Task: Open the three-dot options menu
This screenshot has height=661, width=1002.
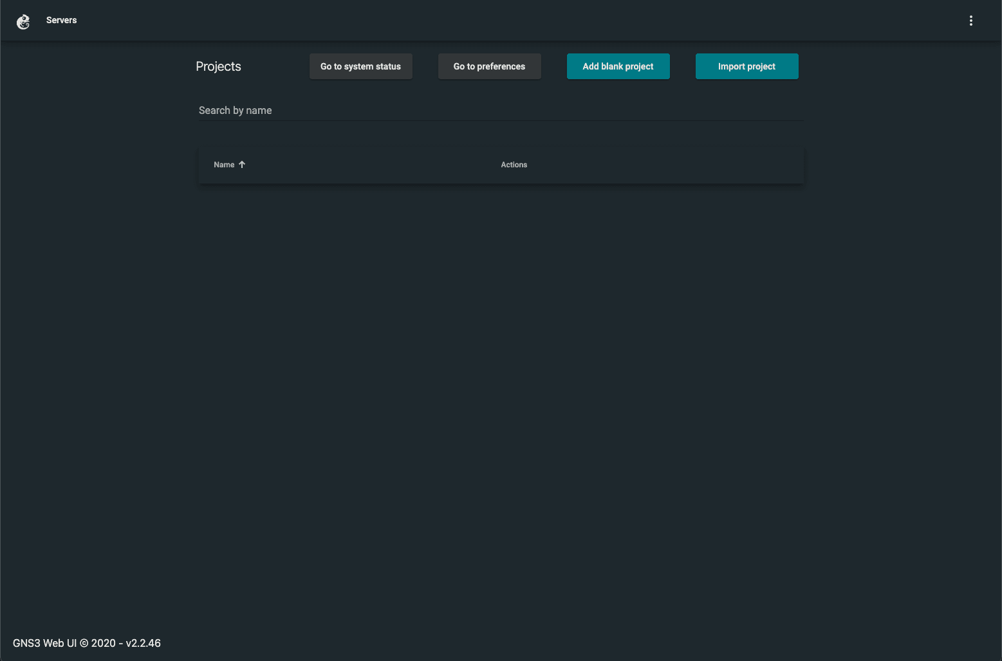Action: tap(970, 21)
